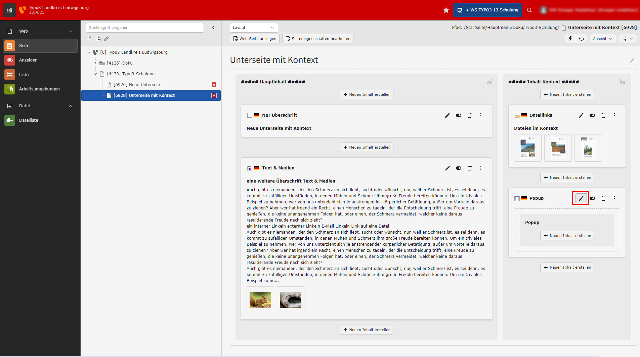Edit the Popup content element
Screen dimensions: 640x357
[581, 198]
